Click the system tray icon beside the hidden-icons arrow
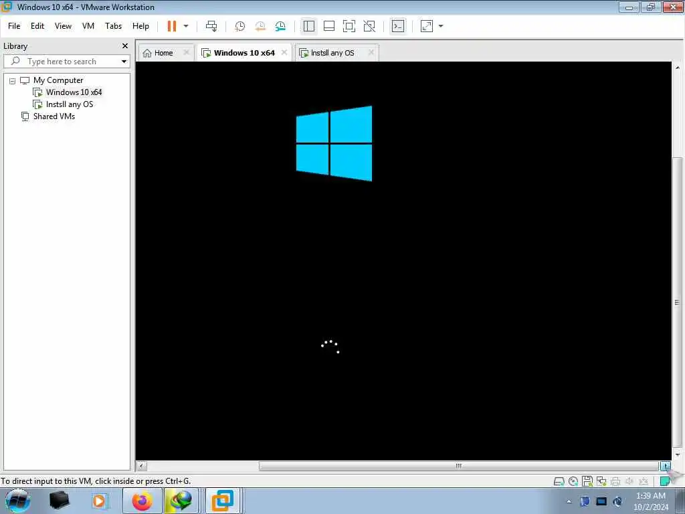 (x=585, y=501)
